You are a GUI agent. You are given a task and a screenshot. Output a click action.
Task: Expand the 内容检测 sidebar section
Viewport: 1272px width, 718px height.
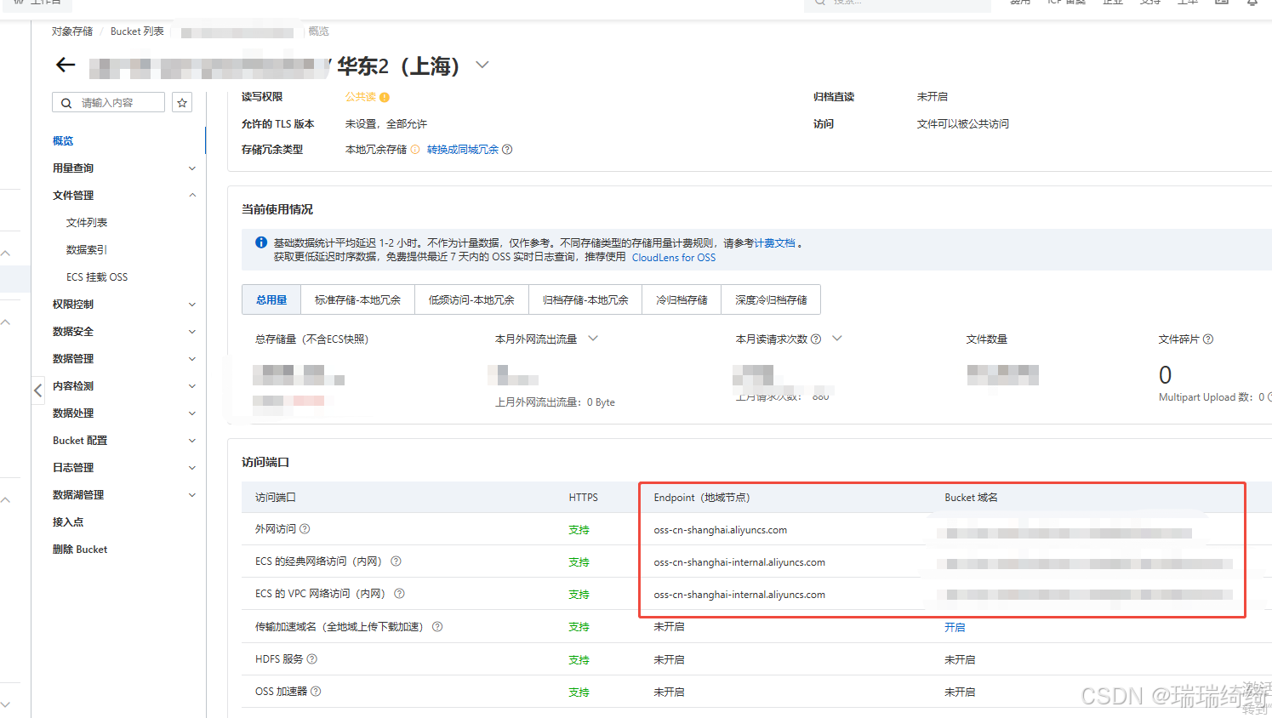pyautogui.click(x=192, y=386)
